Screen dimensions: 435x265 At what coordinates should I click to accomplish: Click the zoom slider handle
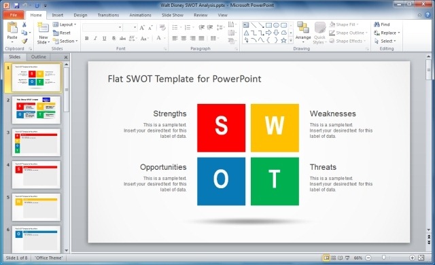click(383, 258)
